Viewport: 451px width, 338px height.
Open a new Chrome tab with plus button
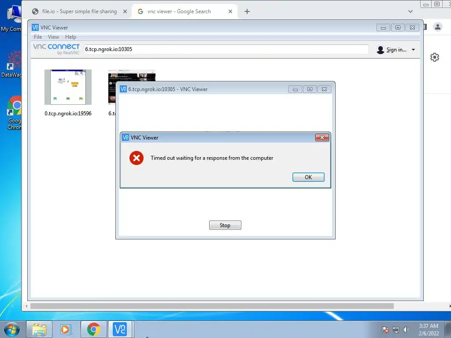pos(247,11)
